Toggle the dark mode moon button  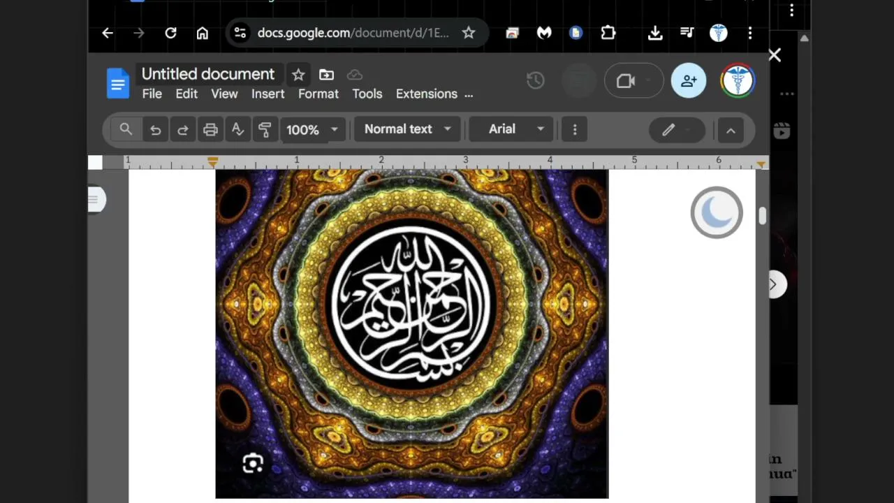[717, 212]
